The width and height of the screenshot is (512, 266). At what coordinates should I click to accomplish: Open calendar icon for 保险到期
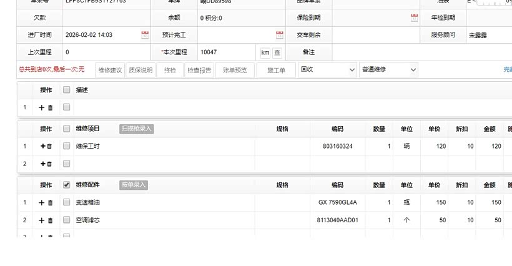tap(414, 18)
